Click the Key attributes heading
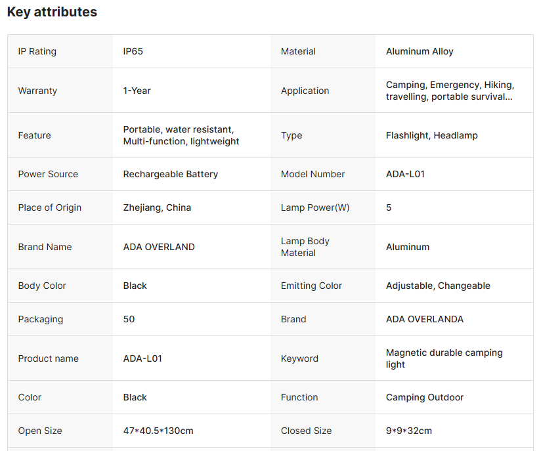This screenshot has height=451, width=539. [52, 12]
